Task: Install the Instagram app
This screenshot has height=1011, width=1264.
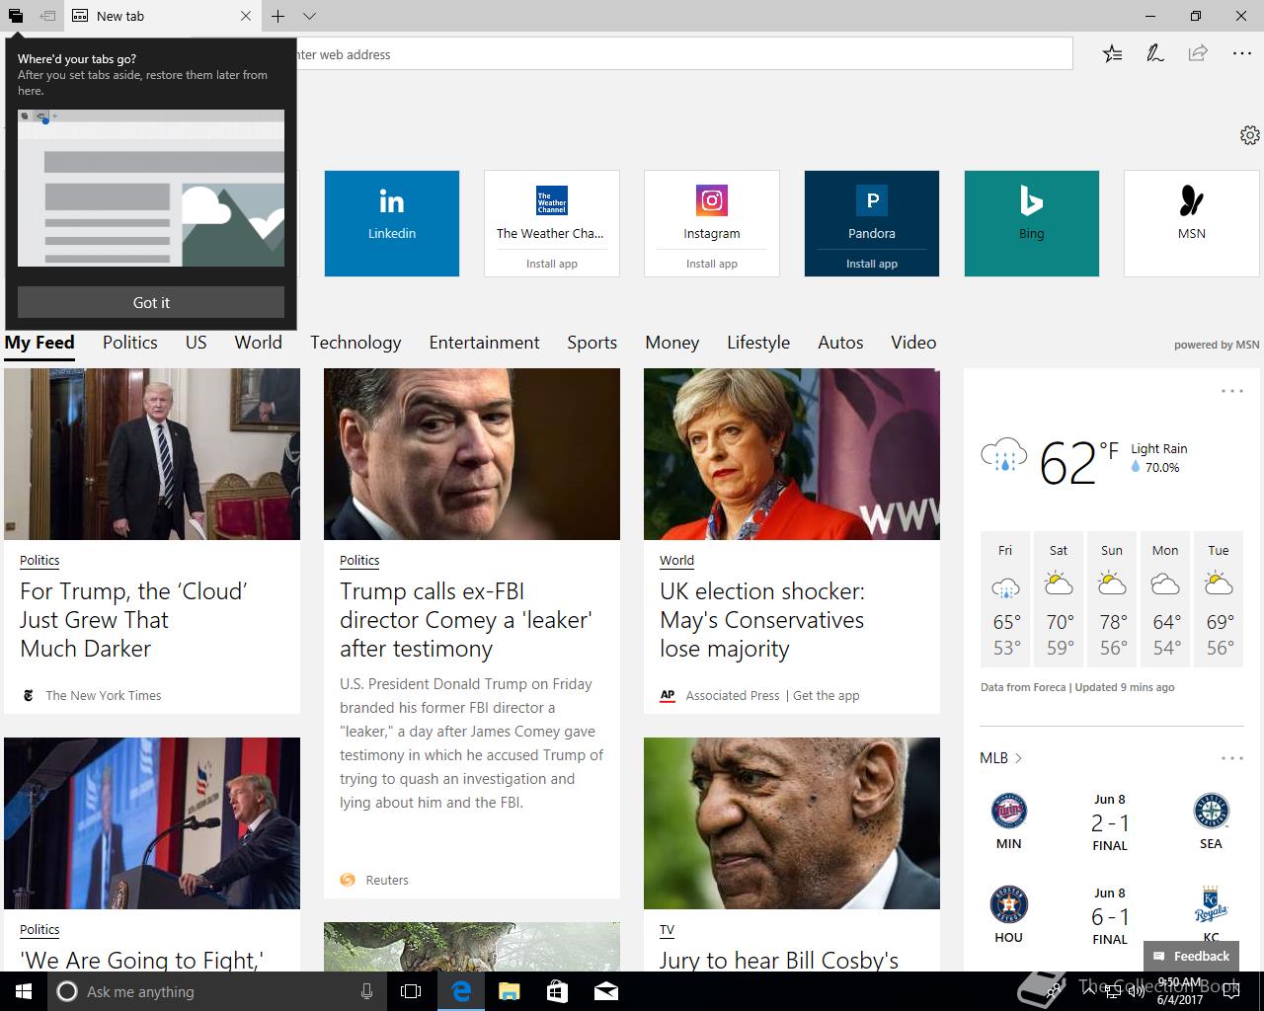Action: click(x=712, y=264)
